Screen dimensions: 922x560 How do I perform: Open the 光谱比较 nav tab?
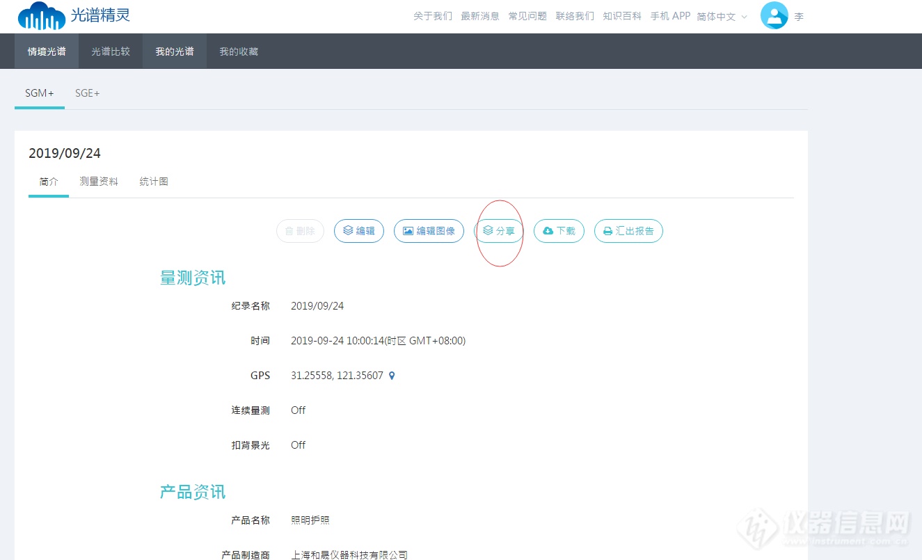coord(111,51)
